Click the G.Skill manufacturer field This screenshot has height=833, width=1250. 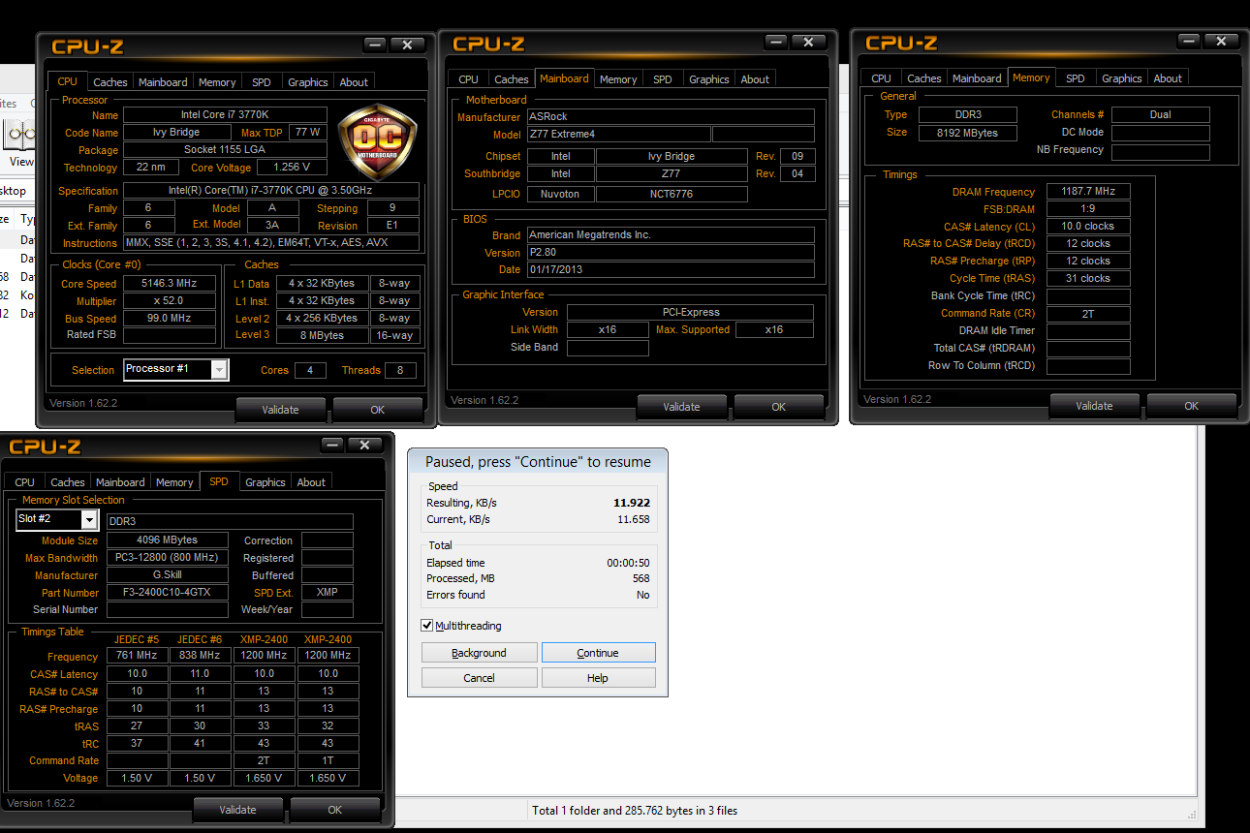tap(168, 574)
